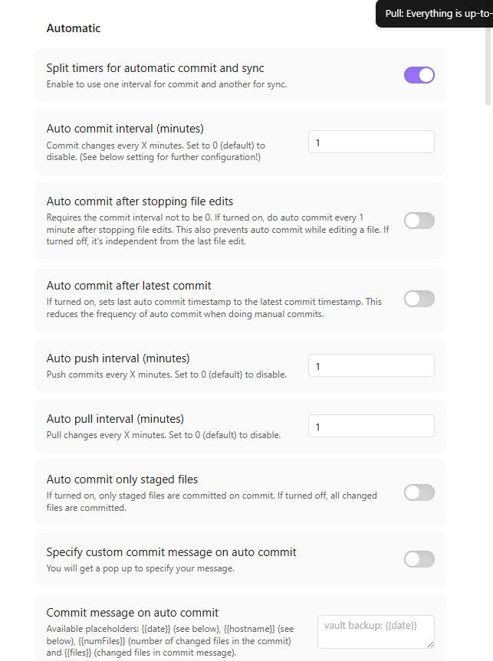
Task: Click the Automatic section heading
Action: tap(74, 28)
